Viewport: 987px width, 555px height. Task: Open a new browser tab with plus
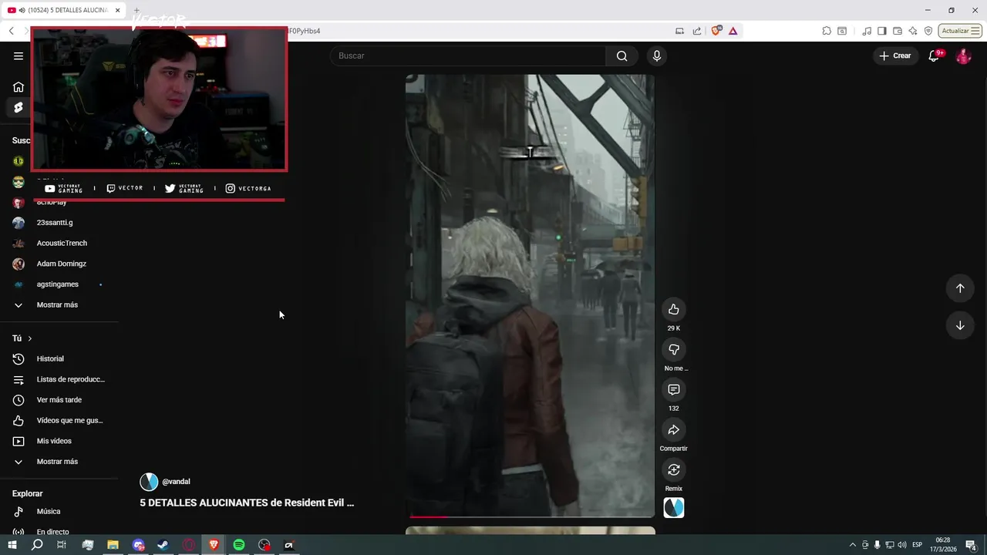pos(136,10)
